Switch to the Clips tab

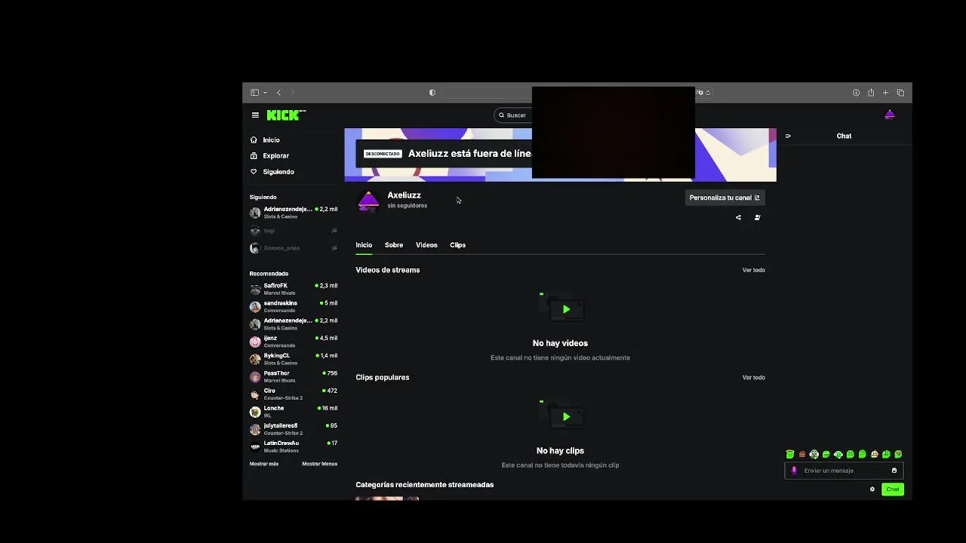tap(457, 245)
